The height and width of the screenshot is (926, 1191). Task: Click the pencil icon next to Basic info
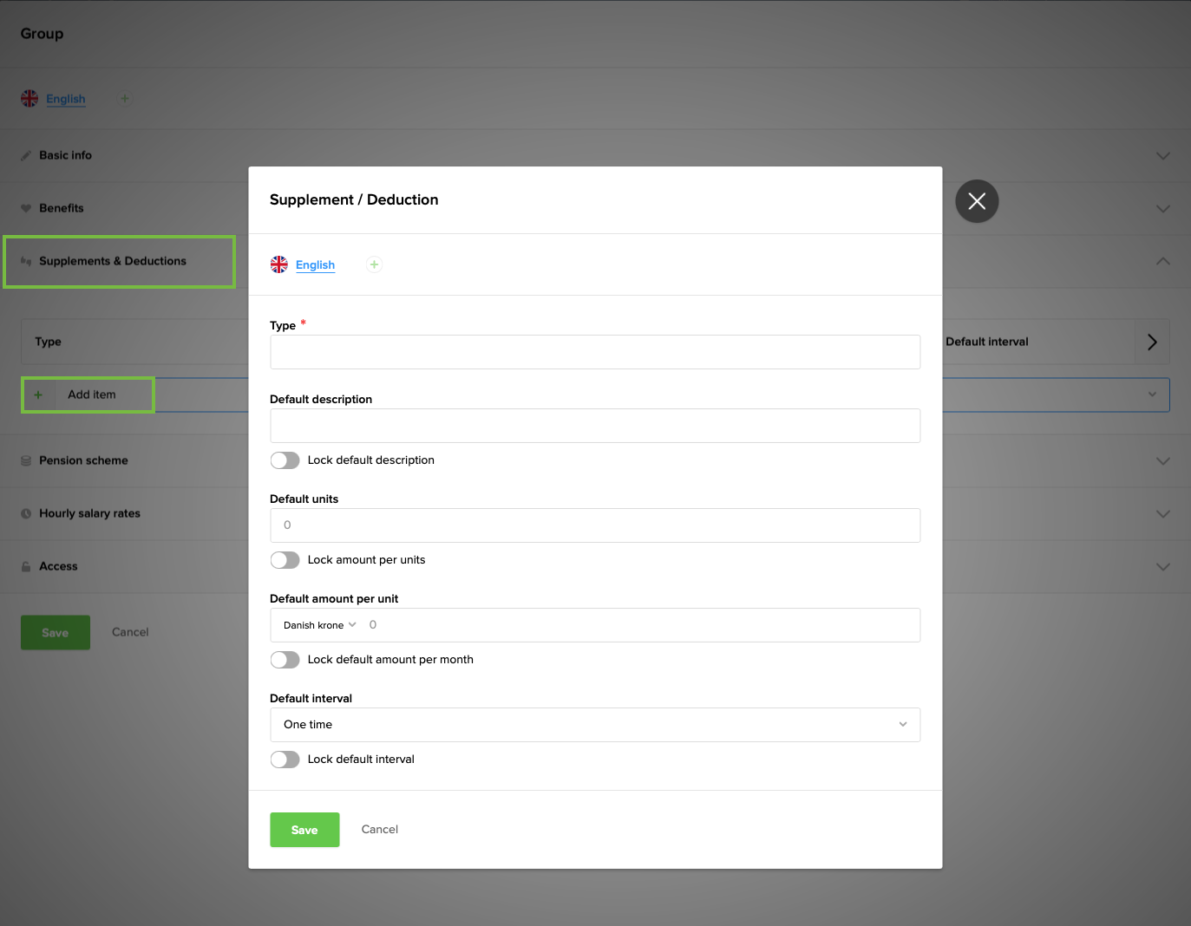[x=26, y=156]
